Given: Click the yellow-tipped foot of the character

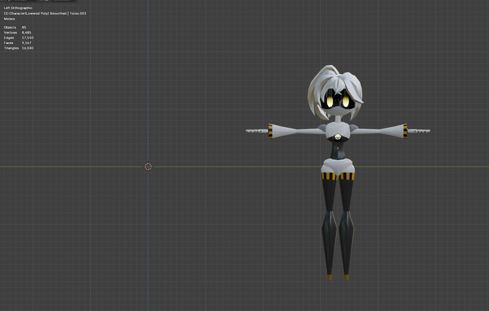Looking at the screenshot, I should pos(329,277).
